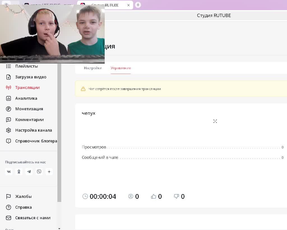Open the Telegram social icon
This screenshot has width=287, height=230.
click(29, 172)
